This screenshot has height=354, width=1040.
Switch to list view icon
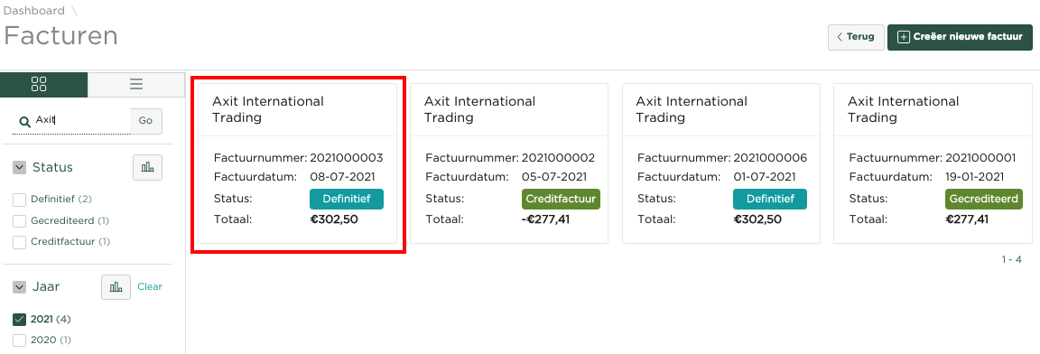click(136, 83)
